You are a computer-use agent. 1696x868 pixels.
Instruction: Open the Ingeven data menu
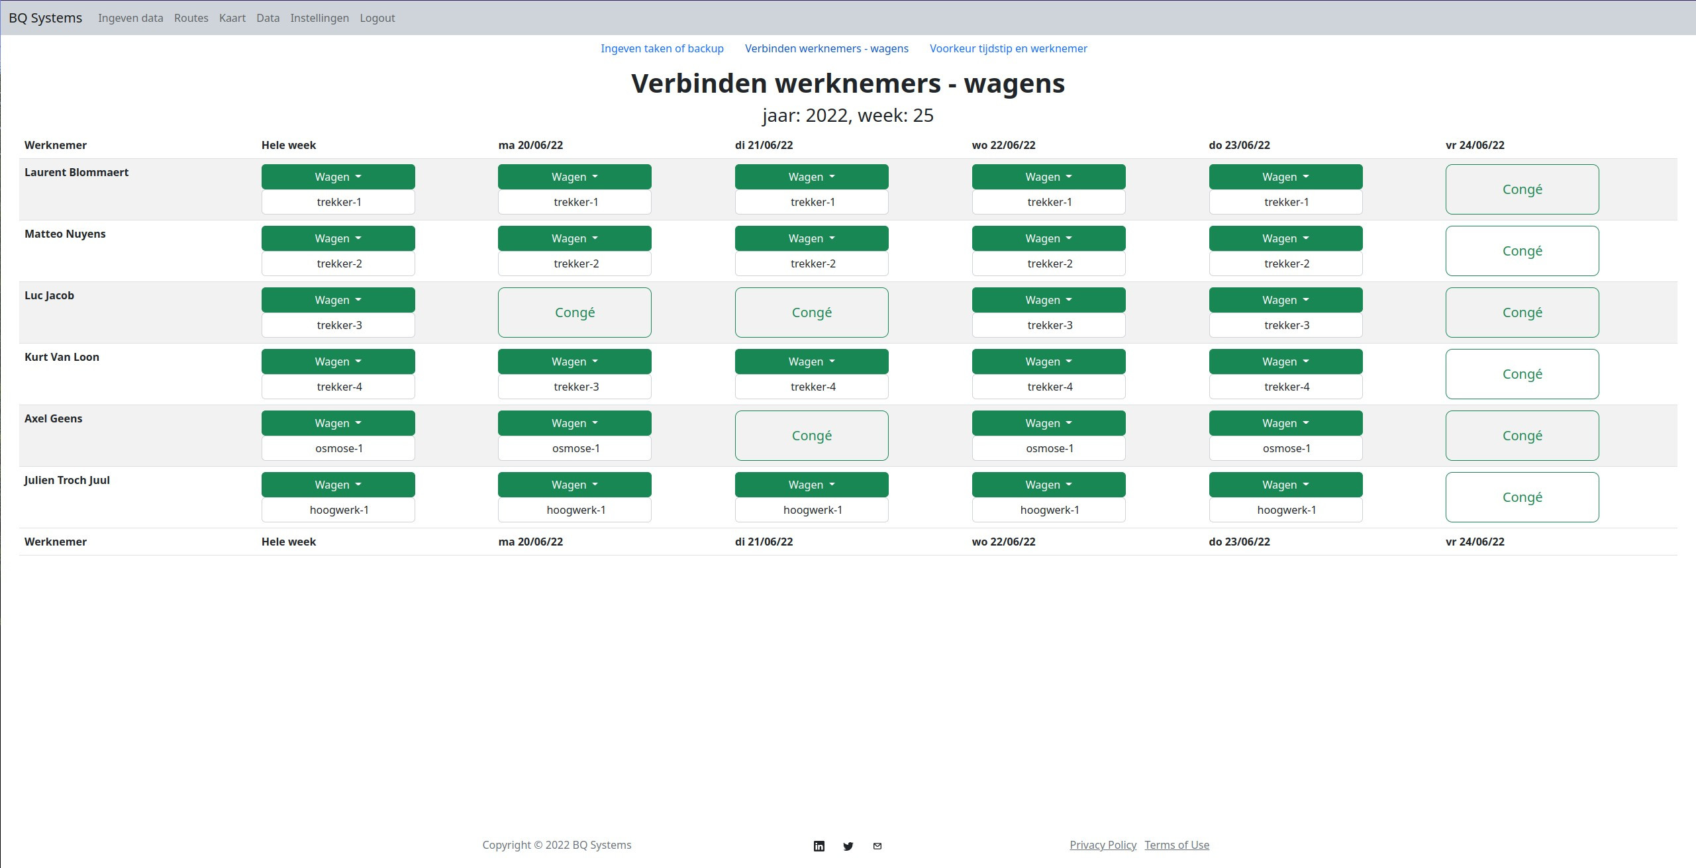coord(130,18)
